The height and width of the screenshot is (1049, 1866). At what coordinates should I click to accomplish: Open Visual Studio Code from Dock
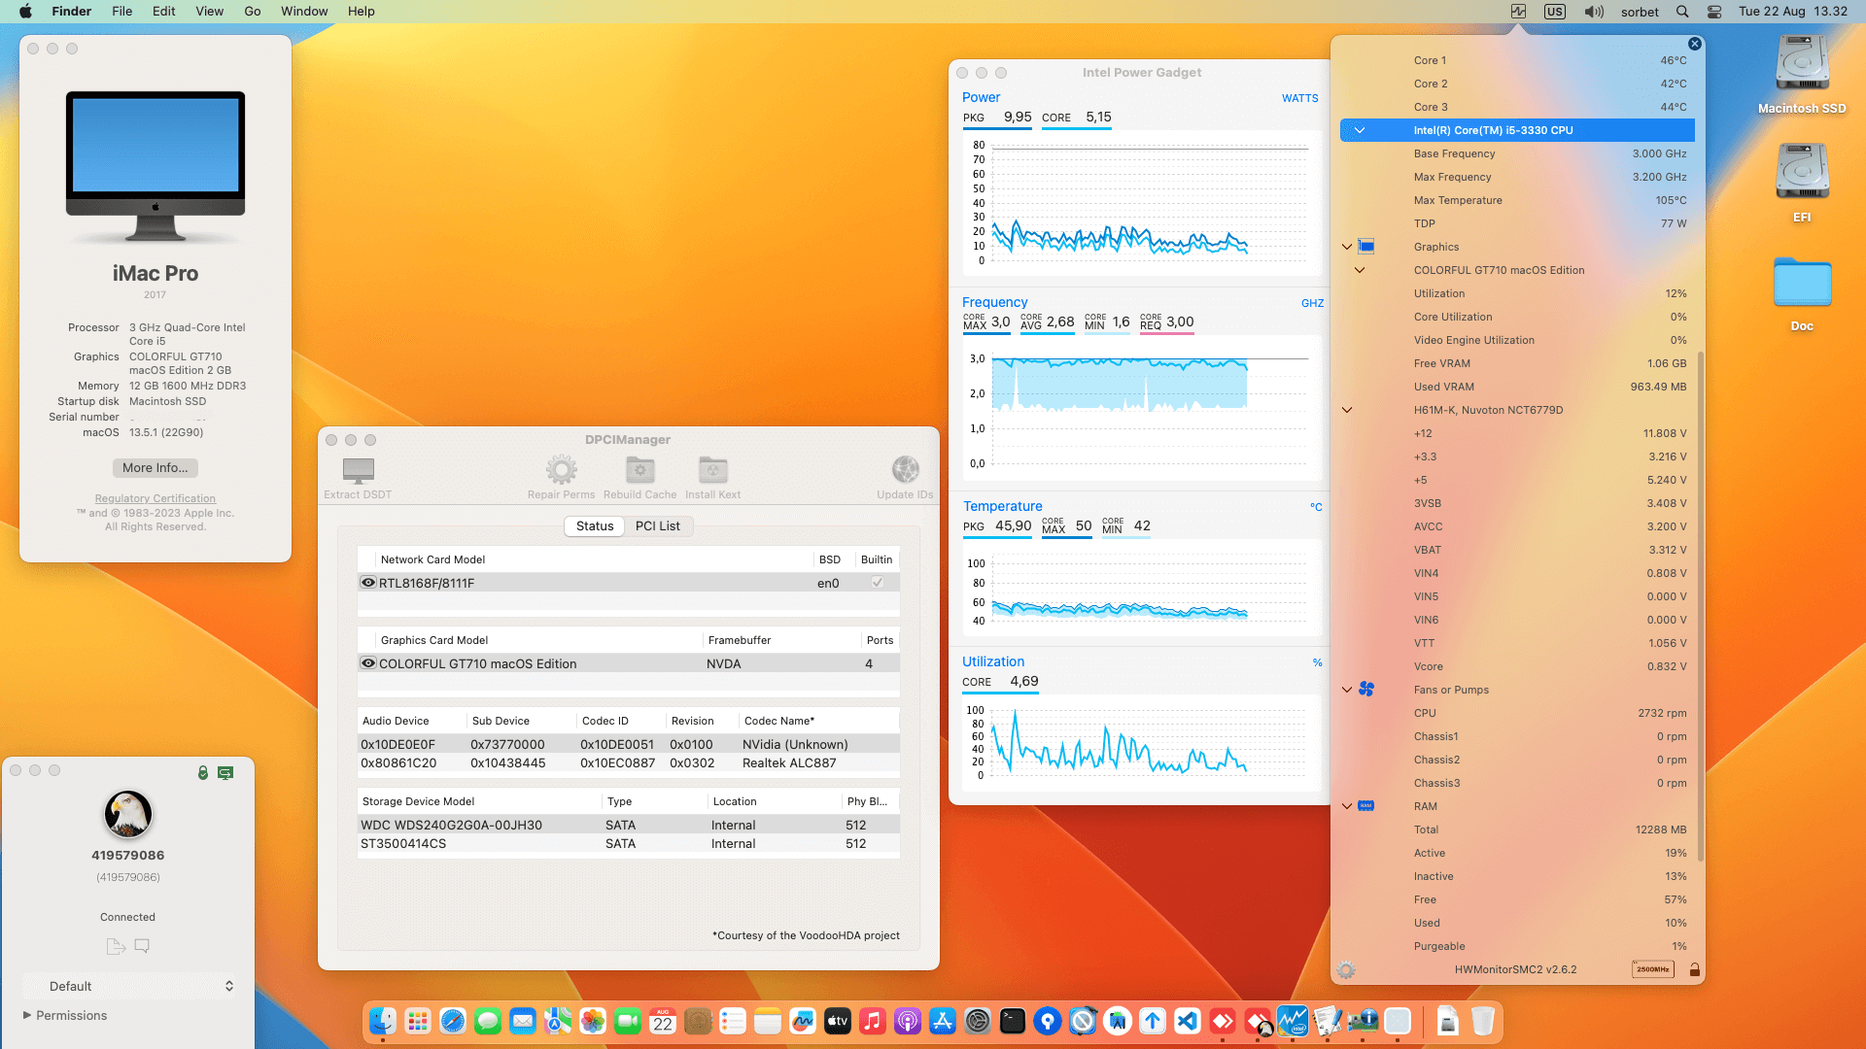1188,1021
